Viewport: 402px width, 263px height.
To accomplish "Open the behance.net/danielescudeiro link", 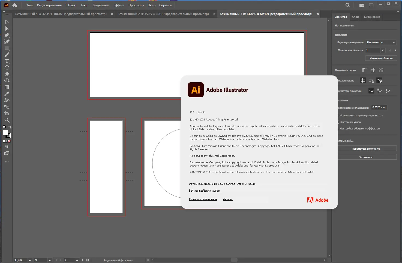I will (x=205, y=191).
